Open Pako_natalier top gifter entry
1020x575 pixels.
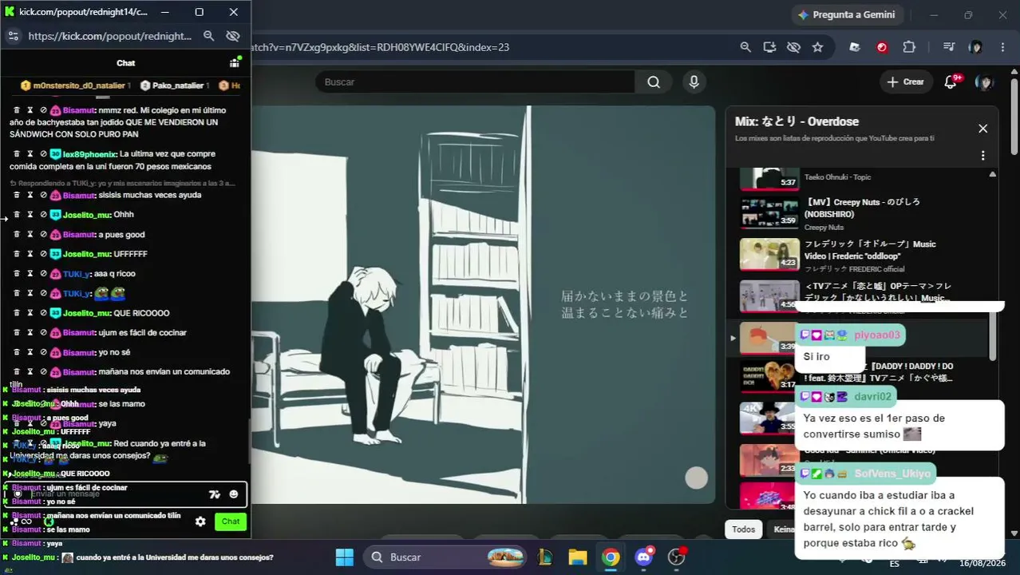(x=175, y=85)
